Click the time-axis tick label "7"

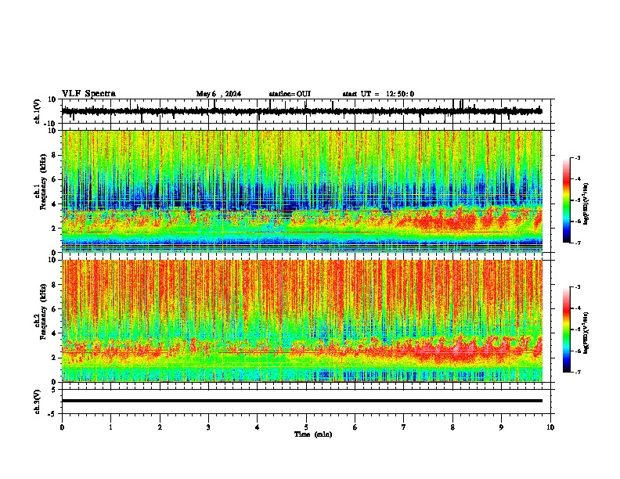click(x=404, y=427)
